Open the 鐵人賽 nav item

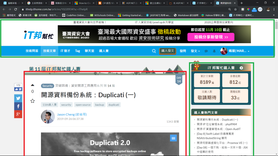pos(104,51)
